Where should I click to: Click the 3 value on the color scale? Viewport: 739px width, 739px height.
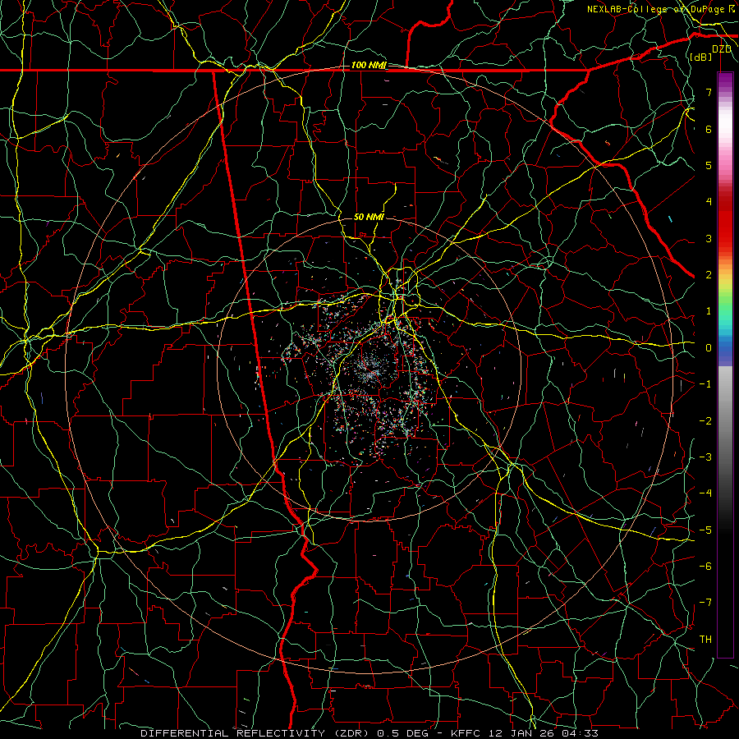tap(709, 238)
